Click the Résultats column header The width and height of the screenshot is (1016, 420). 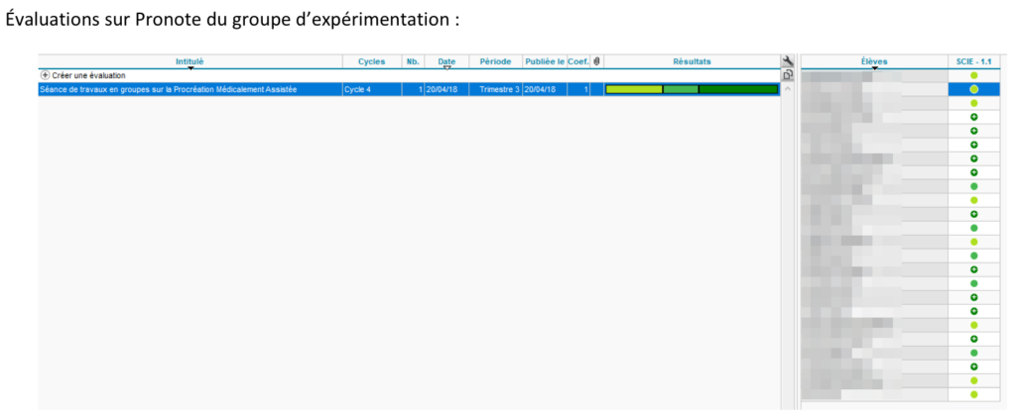click(x=692, y=61)
